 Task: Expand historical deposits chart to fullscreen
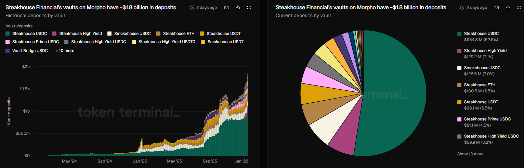pos(249,8)
